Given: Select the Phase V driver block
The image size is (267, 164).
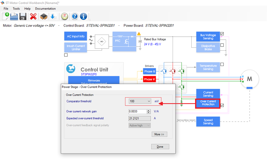Looking at the screenshot, I should pyautogui.click(x=149, y=79).
